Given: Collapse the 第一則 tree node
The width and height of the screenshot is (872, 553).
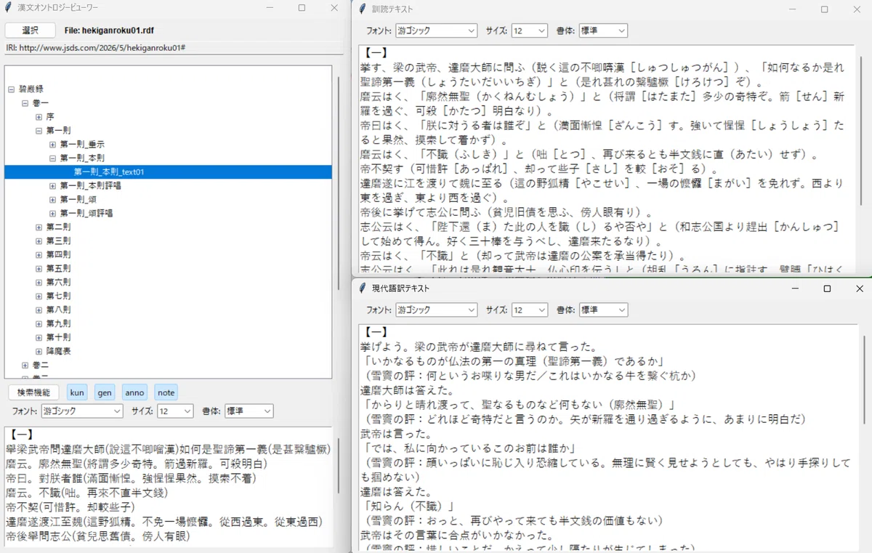Looking at the screenshot, I should coord(39,130).
